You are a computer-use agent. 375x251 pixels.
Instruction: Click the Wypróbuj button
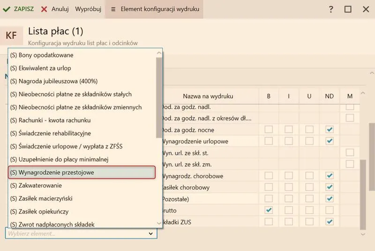88,9
